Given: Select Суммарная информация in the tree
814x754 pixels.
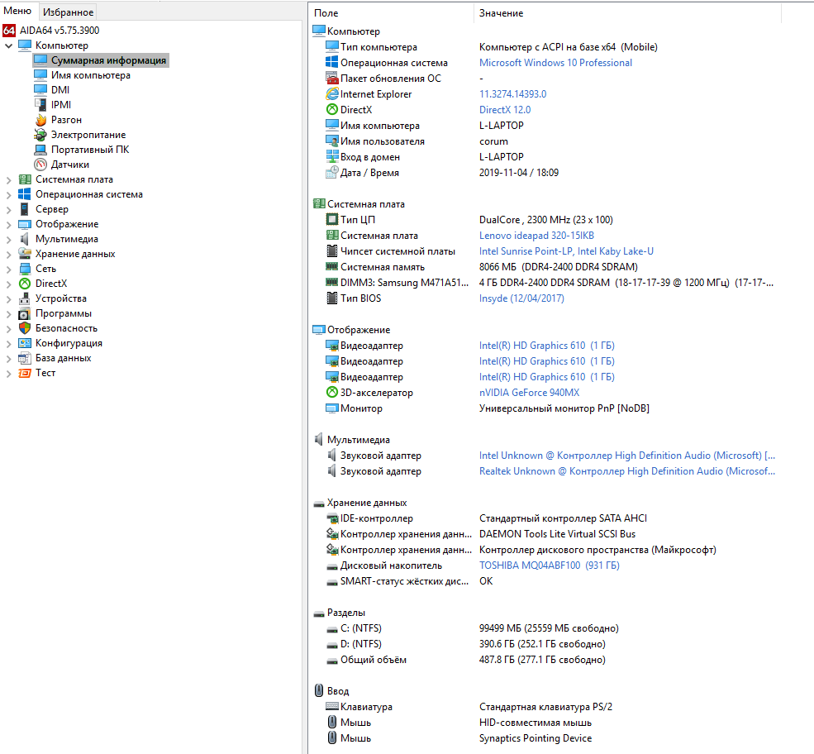Looking at the screenshot, I should 101,60.
